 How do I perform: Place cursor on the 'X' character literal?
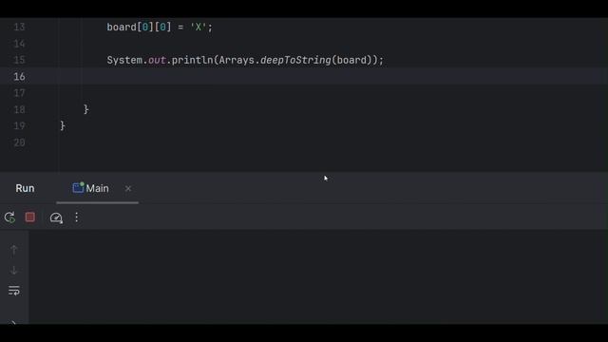pyautogui.click(x=199, y=28)
